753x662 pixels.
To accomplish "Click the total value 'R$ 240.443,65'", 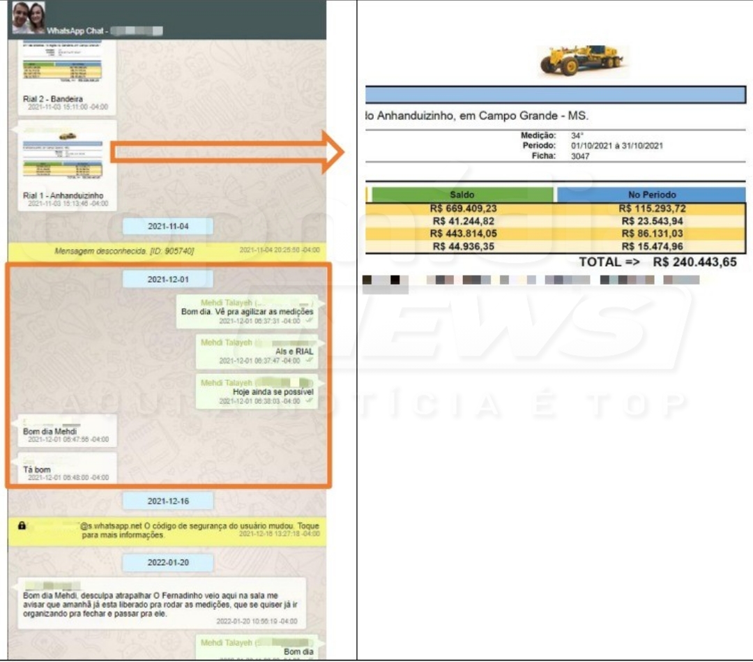I will tap(694, 262).
